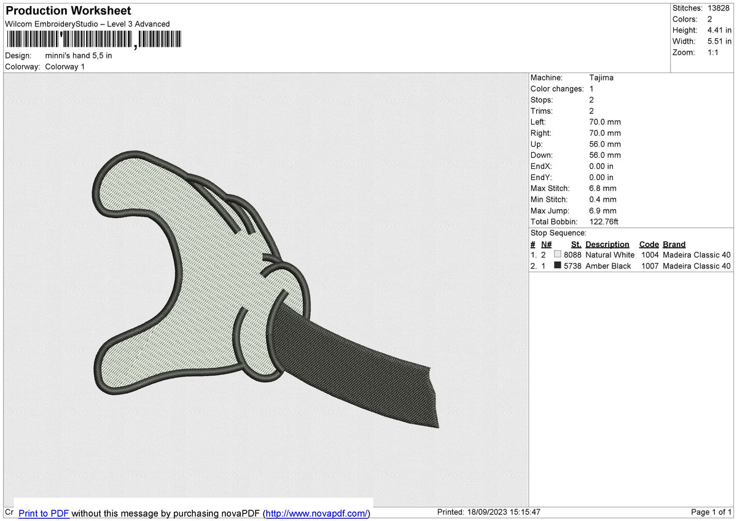
Task: Click stitch count 8088 in row 1
Action: 572,254
